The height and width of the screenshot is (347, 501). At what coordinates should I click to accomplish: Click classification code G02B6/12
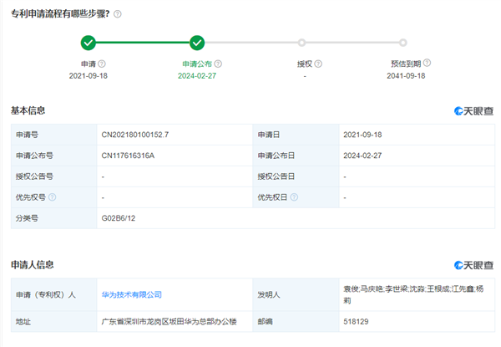[x=119, y=217]
